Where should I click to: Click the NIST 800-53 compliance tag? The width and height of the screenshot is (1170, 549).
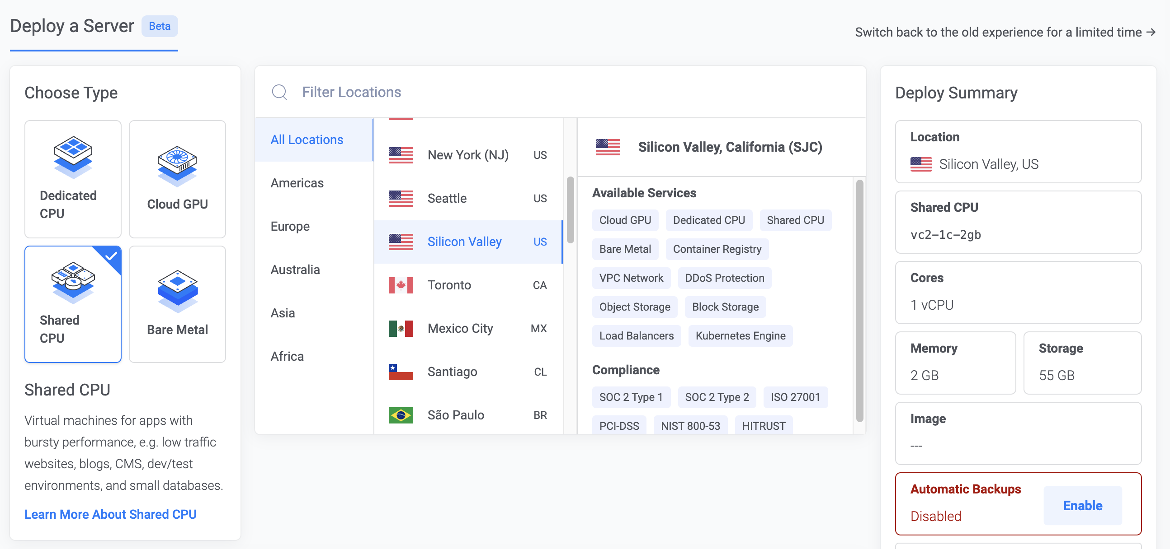tap(690, 426)
